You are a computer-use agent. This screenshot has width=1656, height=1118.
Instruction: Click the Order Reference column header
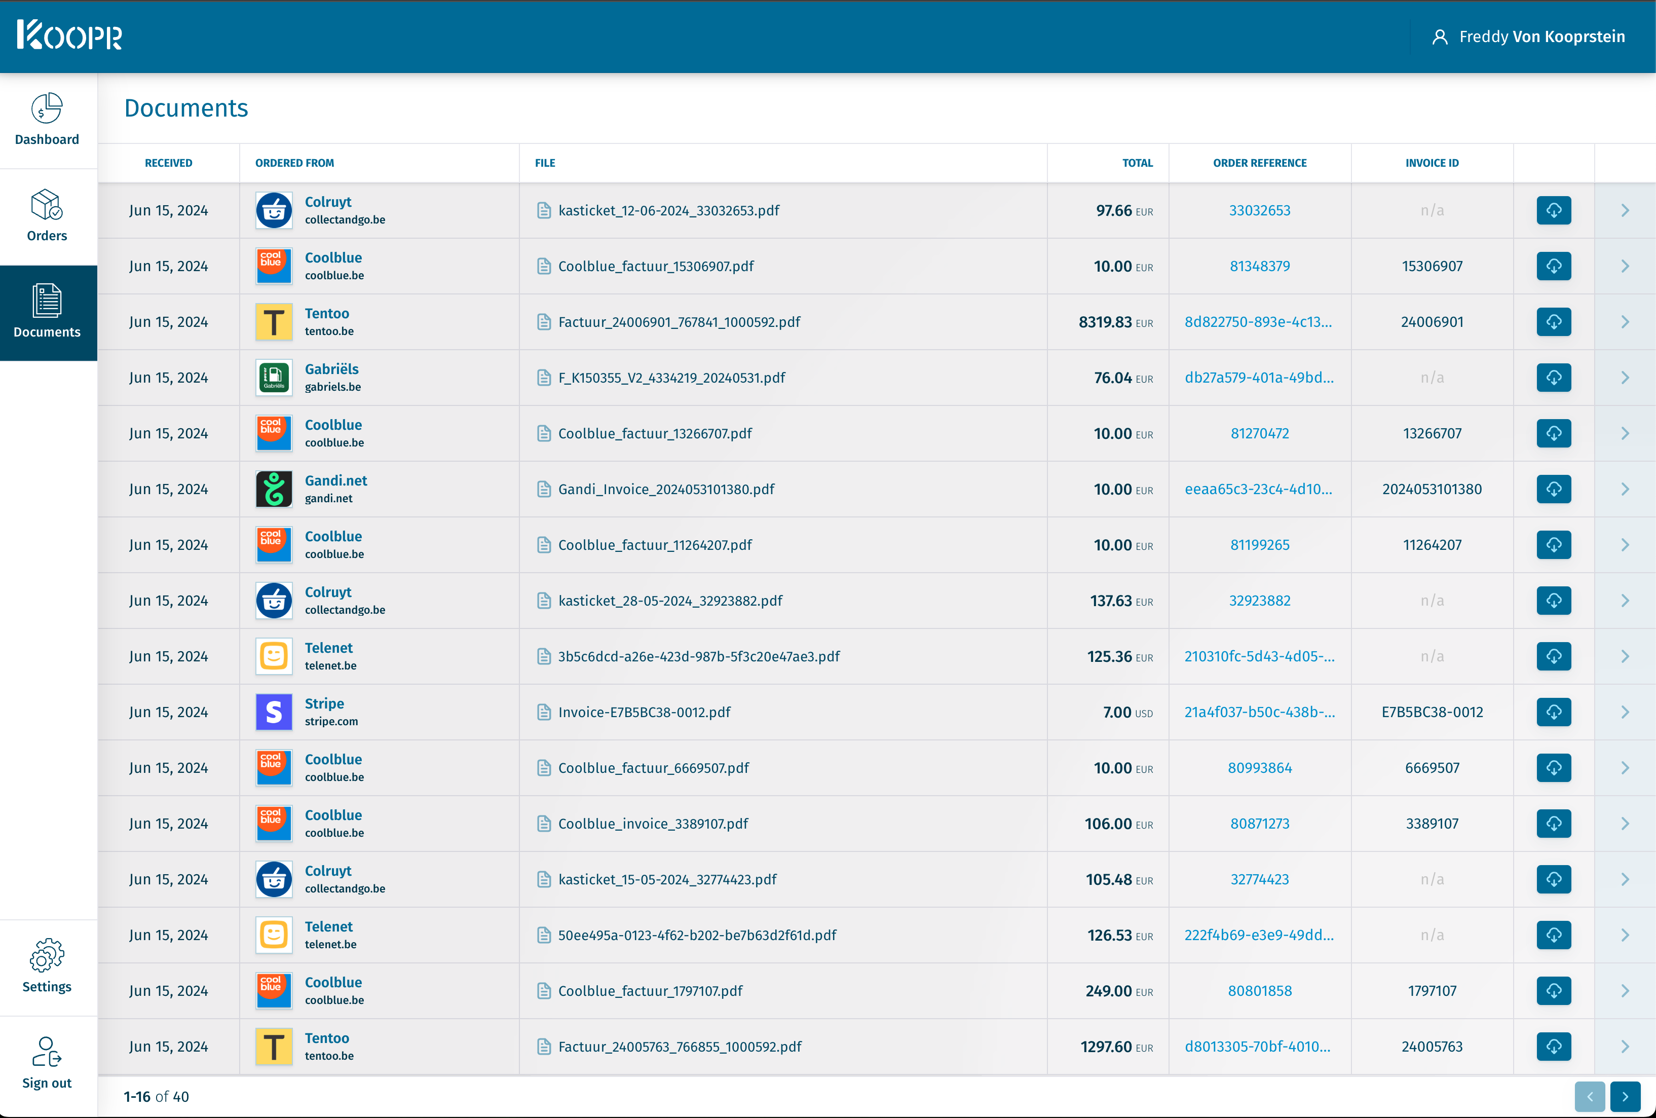pos(1259,163)
